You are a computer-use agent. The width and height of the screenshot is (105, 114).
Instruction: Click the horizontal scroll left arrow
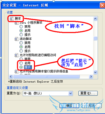click(x=11, y=77)
